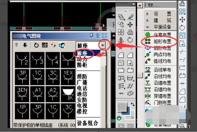Select 箱柜 in the dropdown list
This screenshot has width=197, height=132.
pos(82,65)
